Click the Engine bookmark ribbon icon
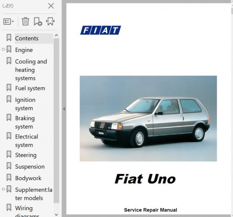This screenshot has height=217, width=233. [9, 49]
